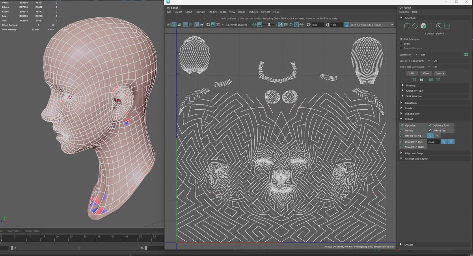Click the green symmetry axis icon
473x256 pixels.
pos(466,55)
